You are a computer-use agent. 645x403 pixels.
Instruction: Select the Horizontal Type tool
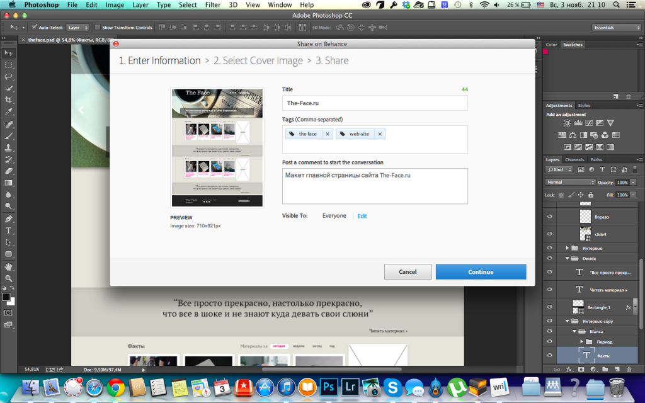(8, 230)
